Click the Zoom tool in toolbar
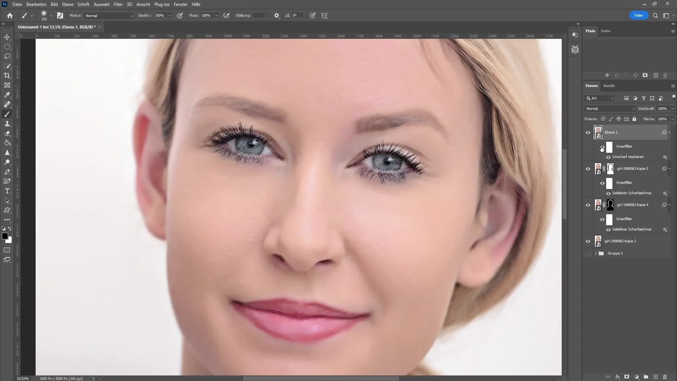The height and width of the screenshot is (381, 677). [x=7, y=162]
